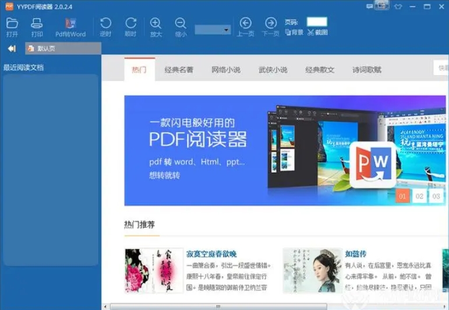Go to previous page 上一页
Image resolution: width=449 pixels, height=310 pixels.
point(245,27)
